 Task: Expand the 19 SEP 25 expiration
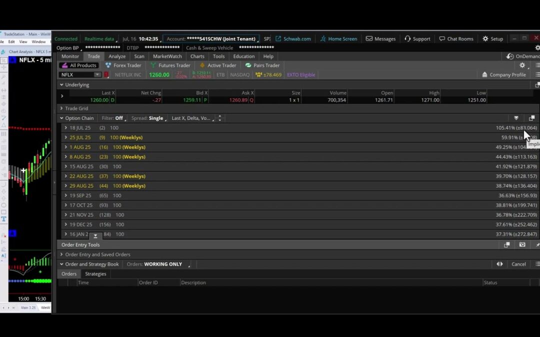point(66,195)
